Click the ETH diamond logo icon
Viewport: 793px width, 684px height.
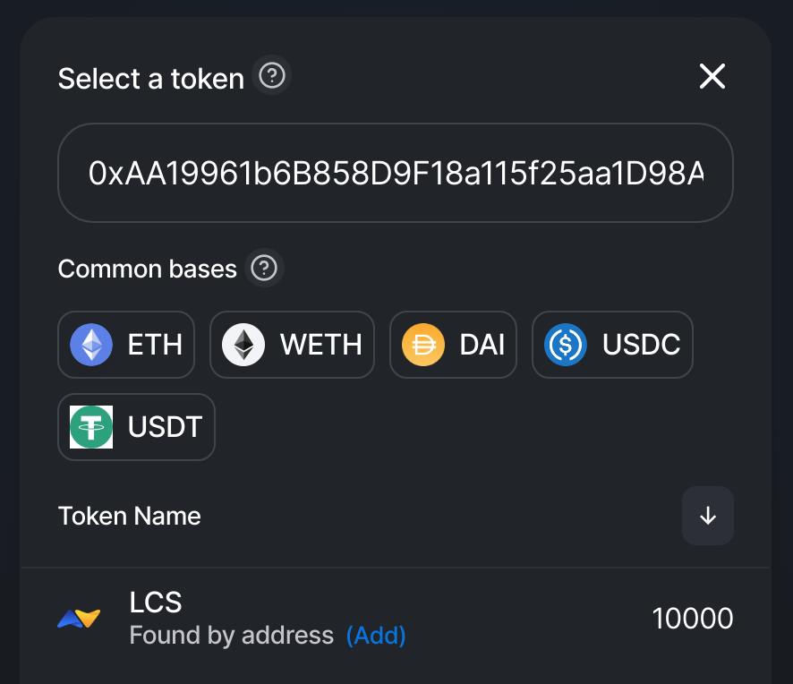point(91,345)
